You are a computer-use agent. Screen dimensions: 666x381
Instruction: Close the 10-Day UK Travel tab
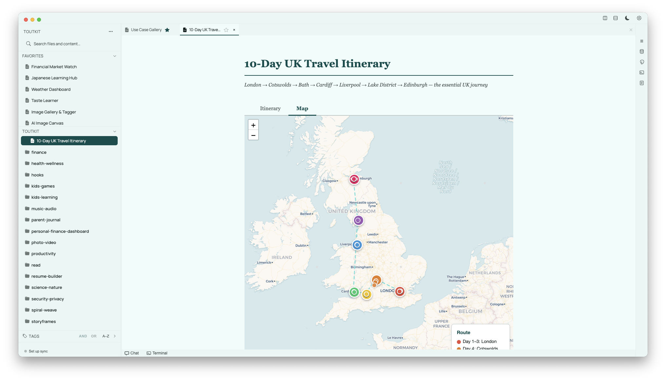[234, 30]
